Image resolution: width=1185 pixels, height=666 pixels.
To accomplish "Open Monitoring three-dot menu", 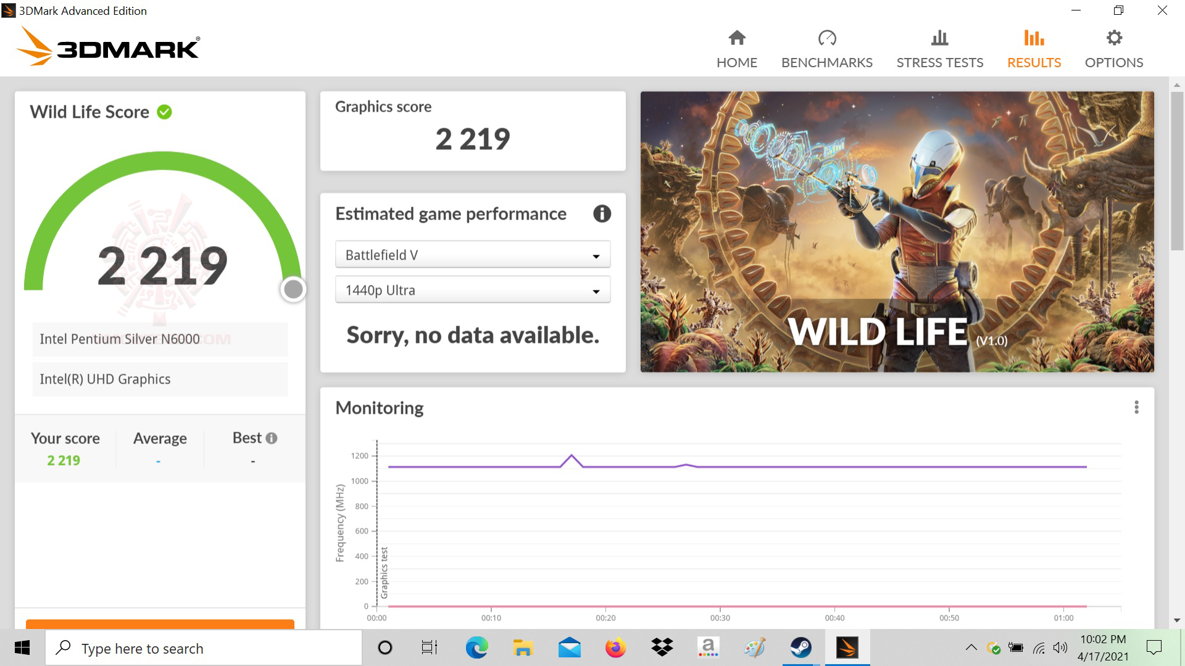I will click(1136, 407).
